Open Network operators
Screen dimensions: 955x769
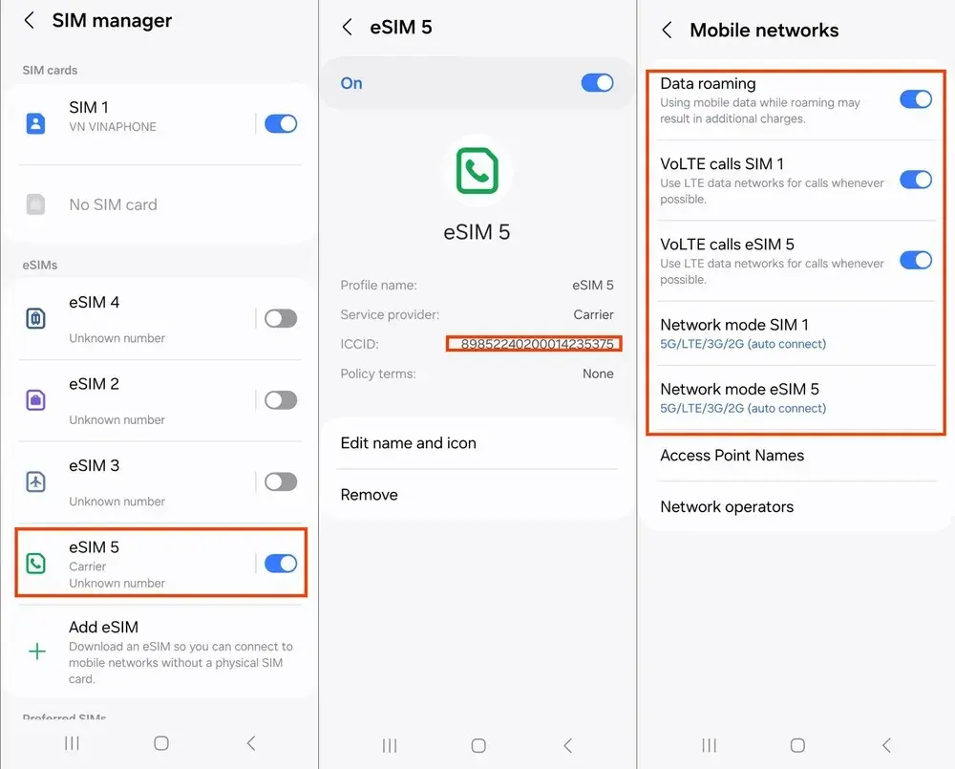796,506
